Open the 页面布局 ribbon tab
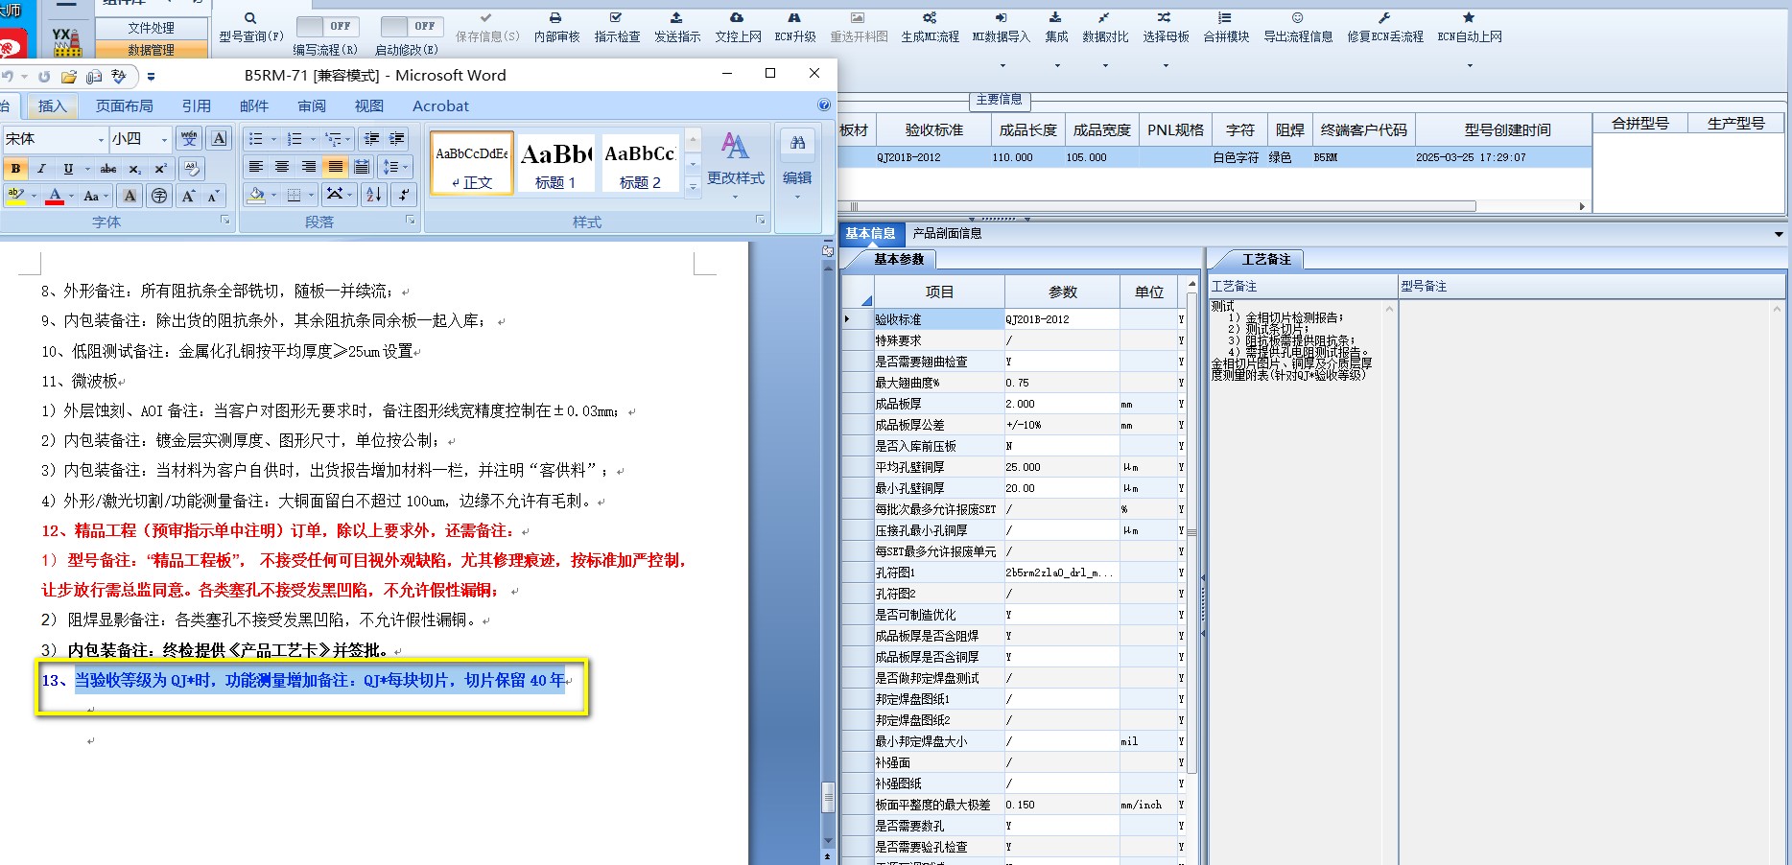1792x865 pixels. coord(125,106)
